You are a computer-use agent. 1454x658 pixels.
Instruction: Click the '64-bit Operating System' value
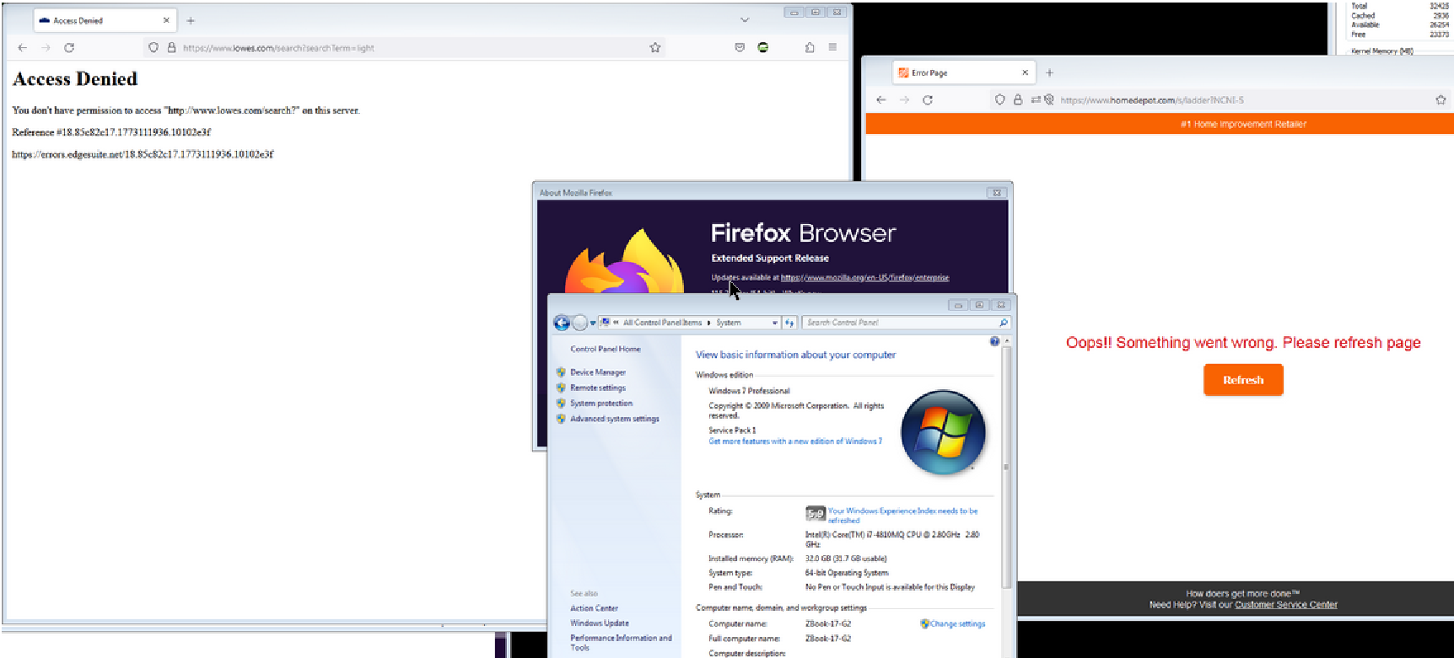(847, 573)
